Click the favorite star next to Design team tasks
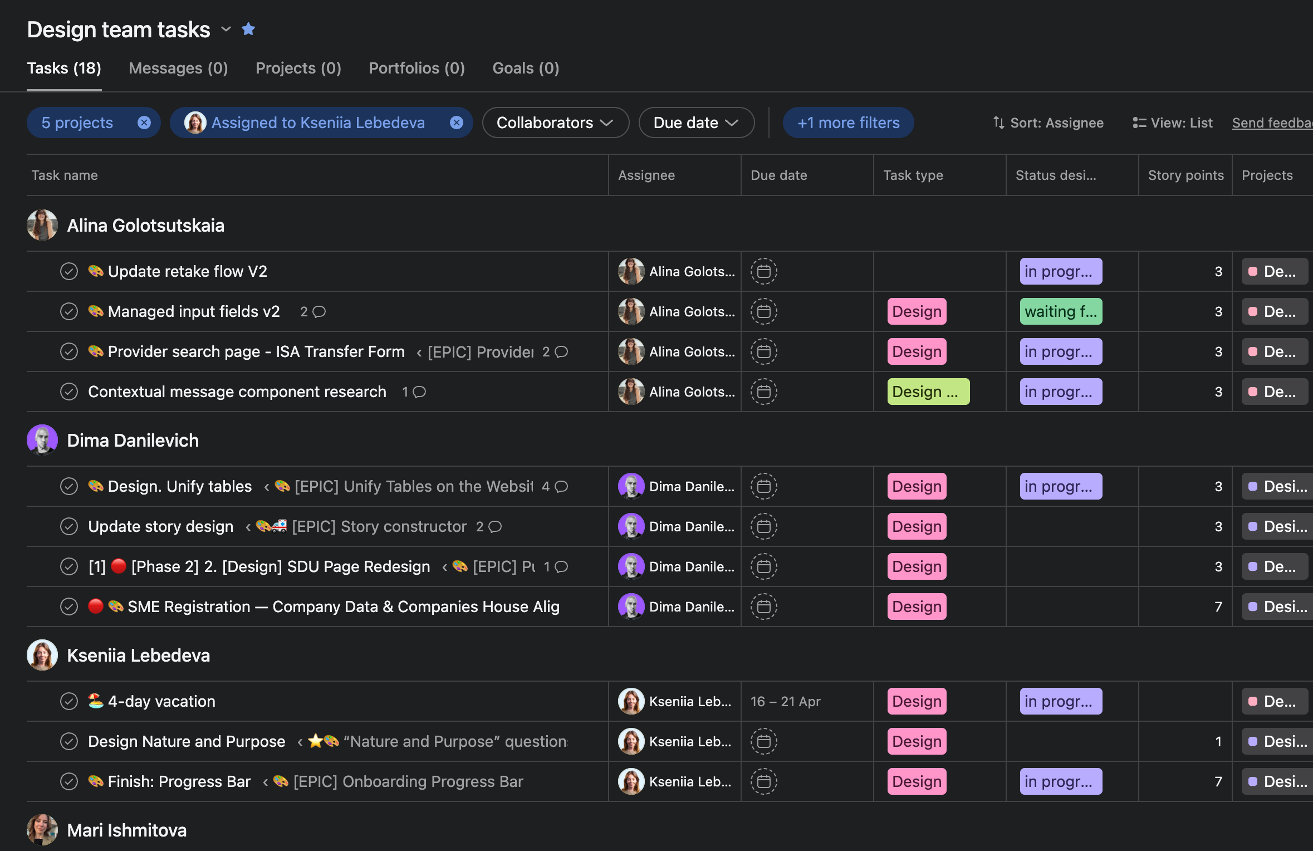1313x851 pixels. point(248,29)
